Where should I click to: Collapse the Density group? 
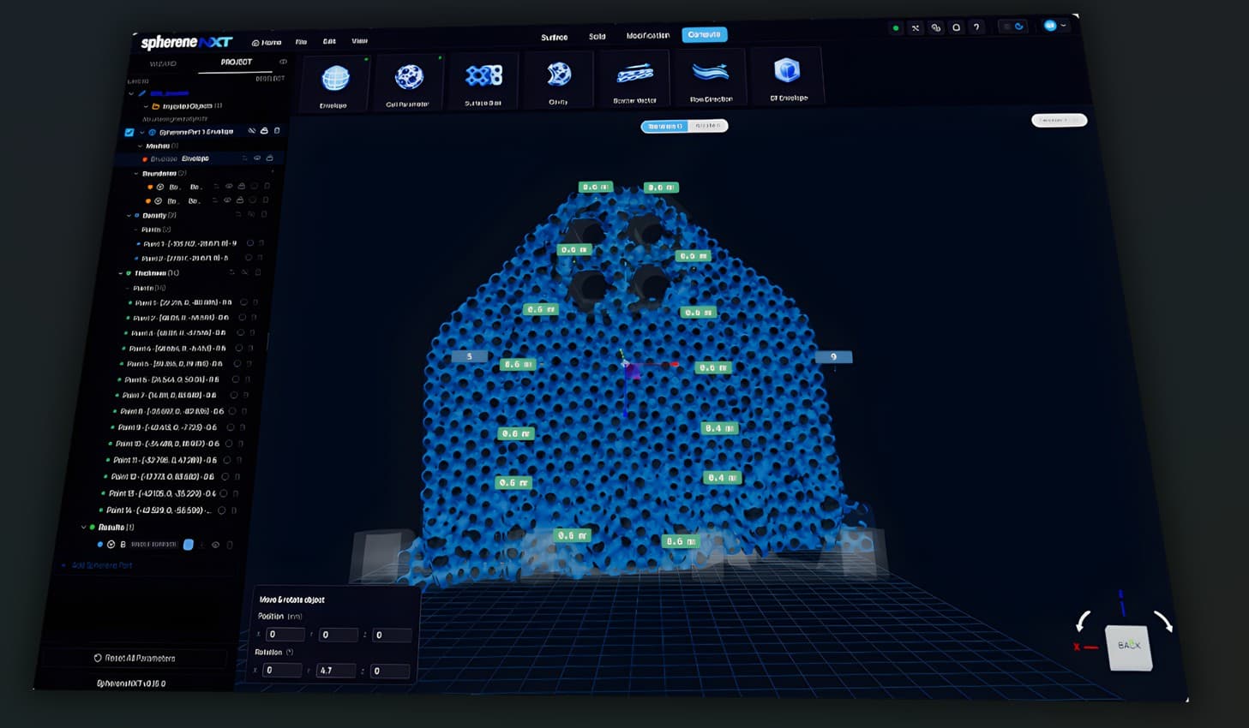[129, 216]
